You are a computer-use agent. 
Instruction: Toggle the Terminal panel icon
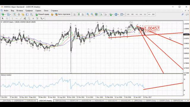27,15
